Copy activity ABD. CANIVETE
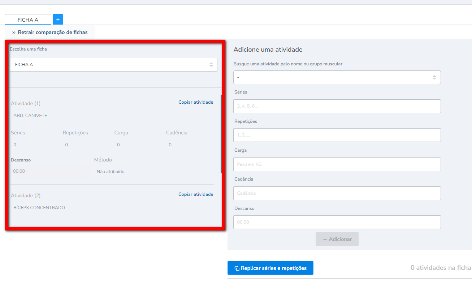Screen dimensions: 472x285 coord(196,102)
